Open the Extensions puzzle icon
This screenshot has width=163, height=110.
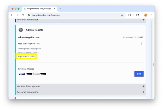coord(130,15)
